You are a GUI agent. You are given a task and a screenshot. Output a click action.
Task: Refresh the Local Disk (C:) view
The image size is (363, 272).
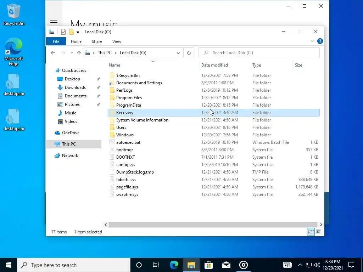(x=189, y=53)
